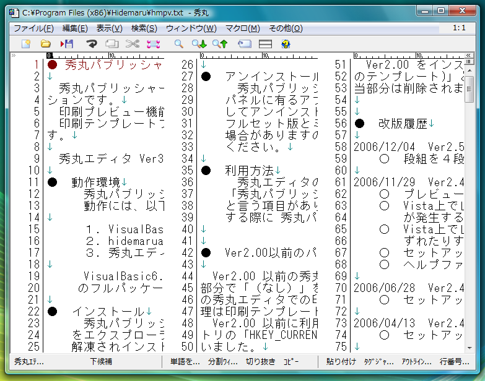Open the 検索(S) menu
The width and height of the screenshot is (485, 381).
[x=144, y=28]
